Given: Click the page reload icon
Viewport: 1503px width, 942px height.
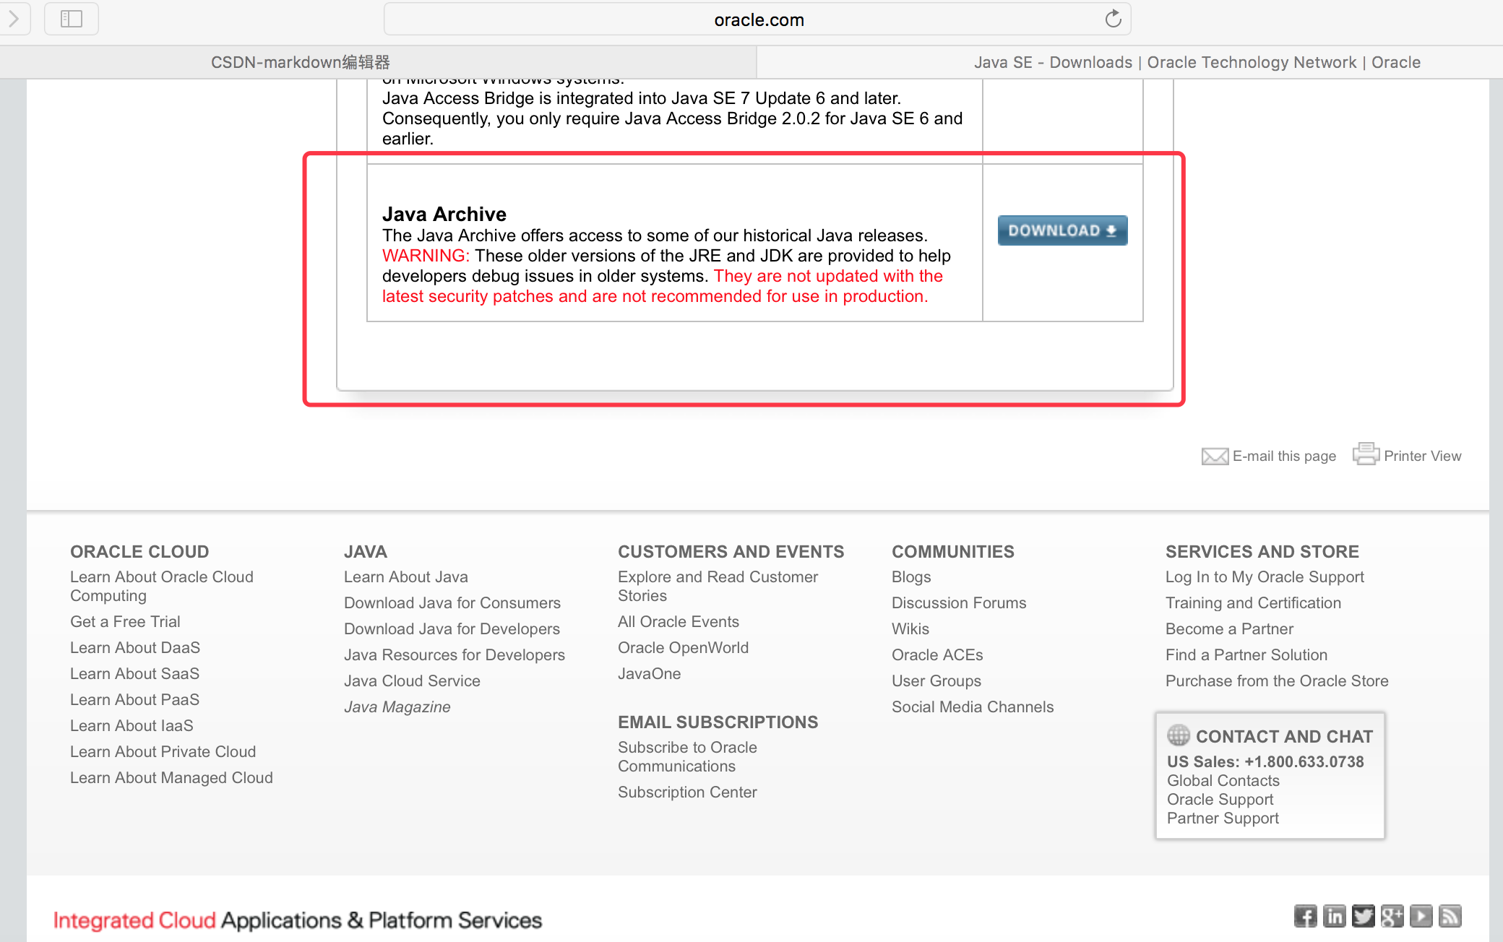Looking at the screenshot, I should [x=1113, y=19].
